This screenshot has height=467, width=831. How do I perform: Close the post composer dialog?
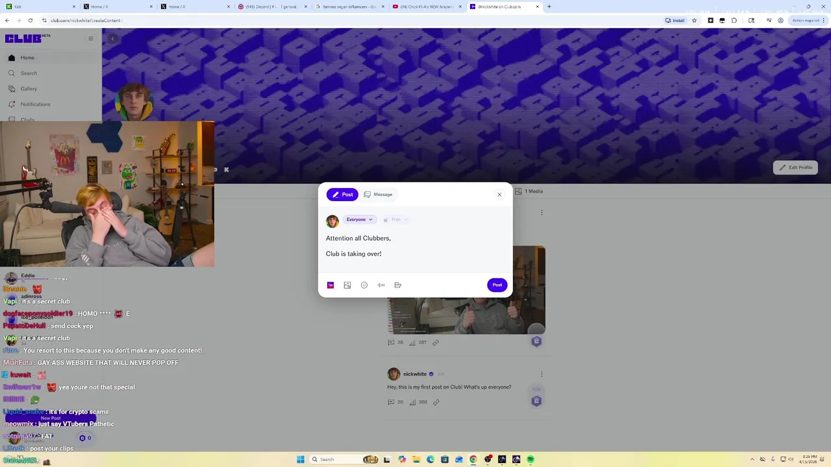499,195
